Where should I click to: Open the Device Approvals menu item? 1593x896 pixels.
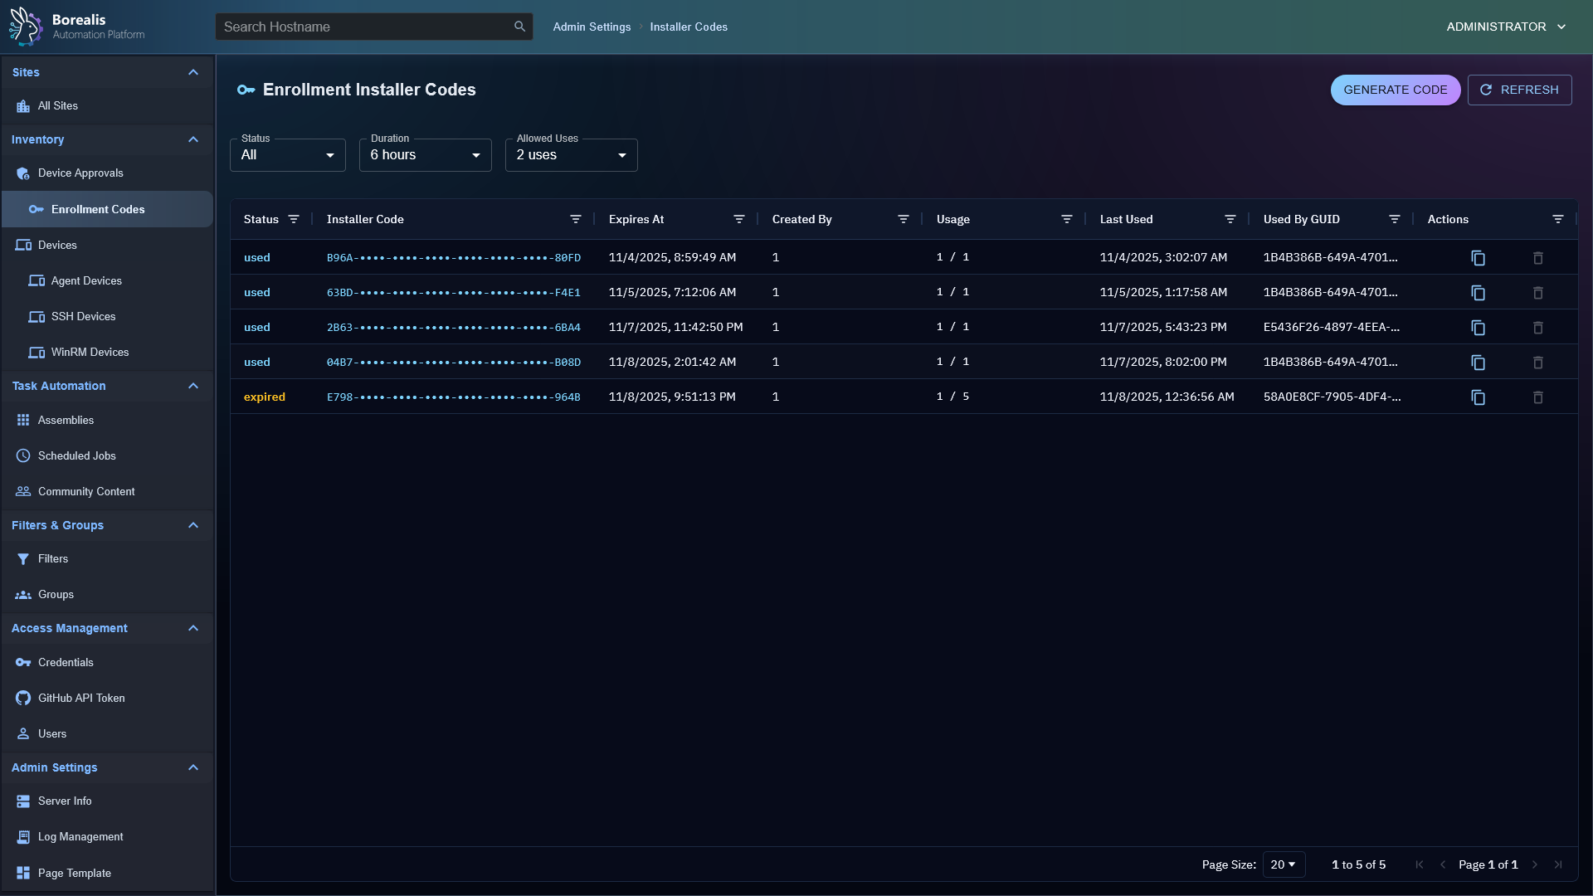[x=80, y=173]
